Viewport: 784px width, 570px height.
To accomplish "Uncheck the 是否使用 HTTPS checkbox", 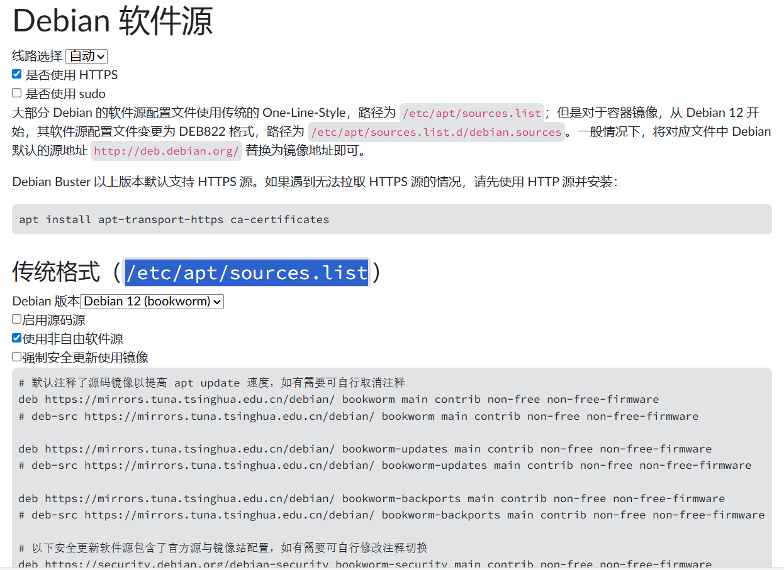I will click(16, 74).
